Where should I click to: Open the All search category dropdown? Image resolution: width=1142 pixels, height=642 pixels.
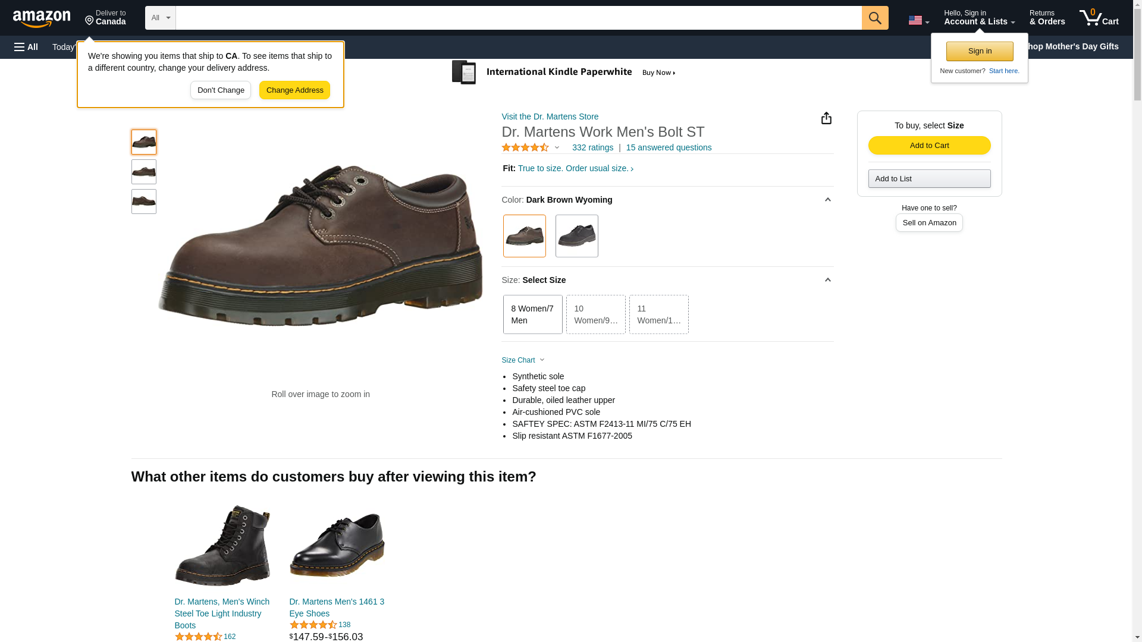[x=160, y=18]
